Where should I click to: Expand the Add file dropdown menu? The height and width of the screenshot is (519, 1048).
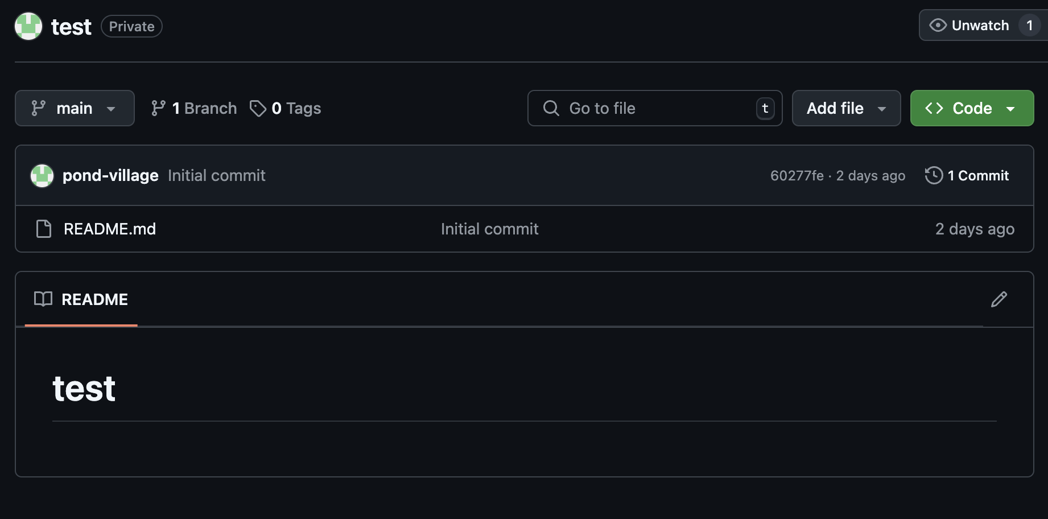[846, 108]
